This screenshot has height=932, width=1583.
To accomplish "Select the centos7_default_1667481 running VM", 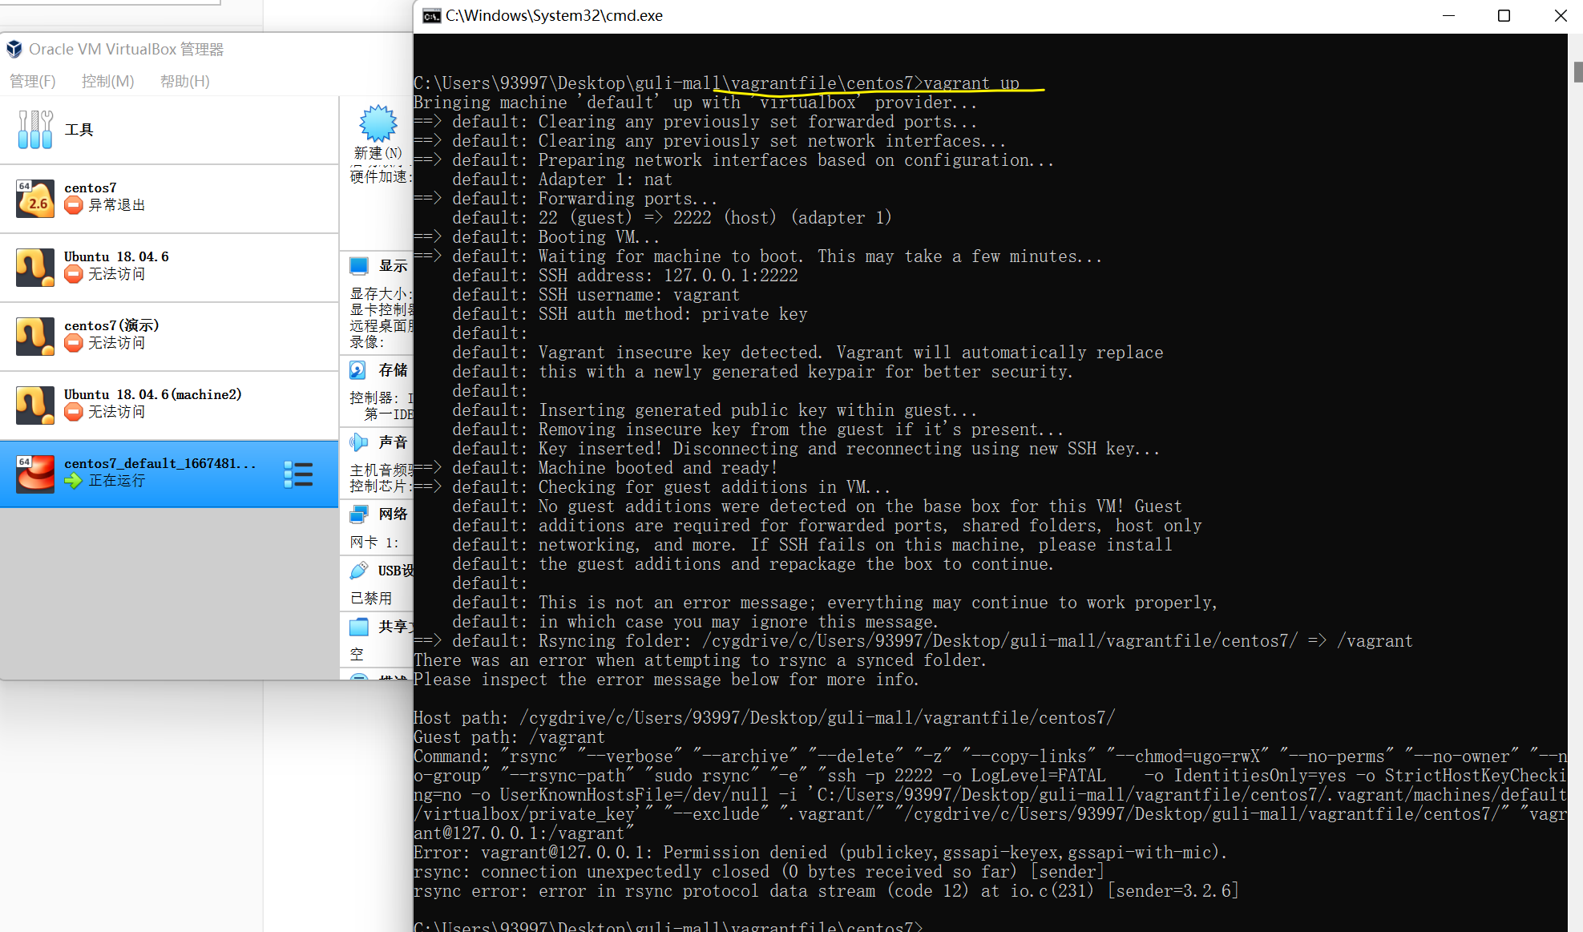I will coord(169,474).
